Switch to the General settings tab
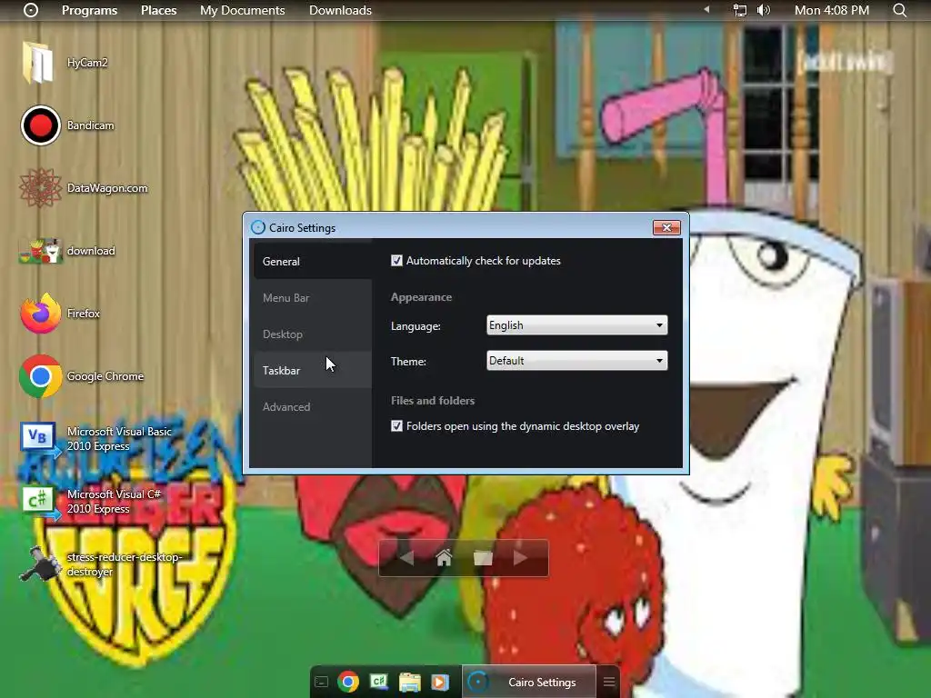Viewport: 931px width, 698px height. (x=313, y=261)
